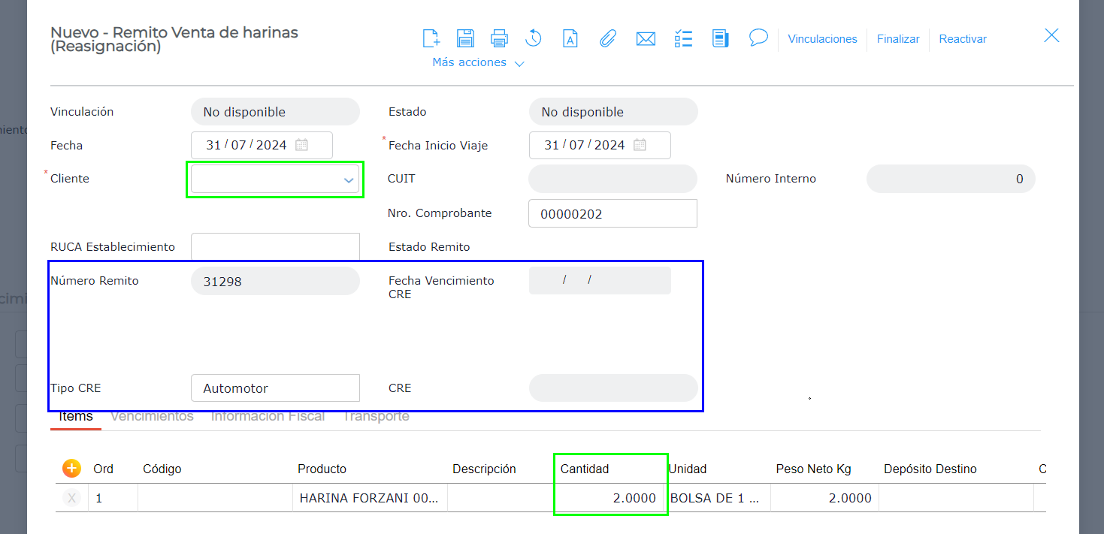Open the checklist icon in the toolbar
The height and width of the screenshot is (534, 1104).
pos(683,38)
